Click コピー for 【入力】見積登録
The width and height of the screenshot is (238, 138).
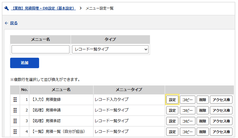(187, 100)
